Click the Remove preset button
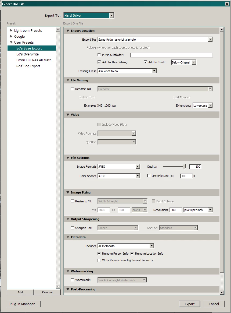 click(x=47, y=292)
